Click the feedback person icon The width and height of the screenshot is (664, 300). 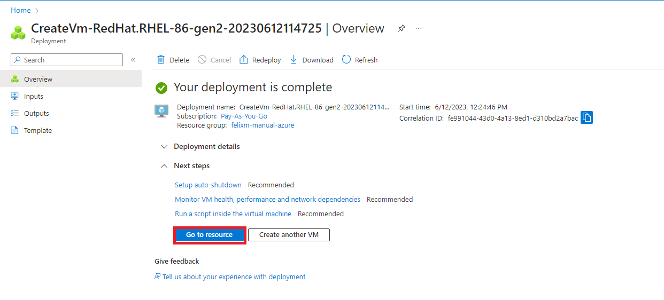coord(158,277)
